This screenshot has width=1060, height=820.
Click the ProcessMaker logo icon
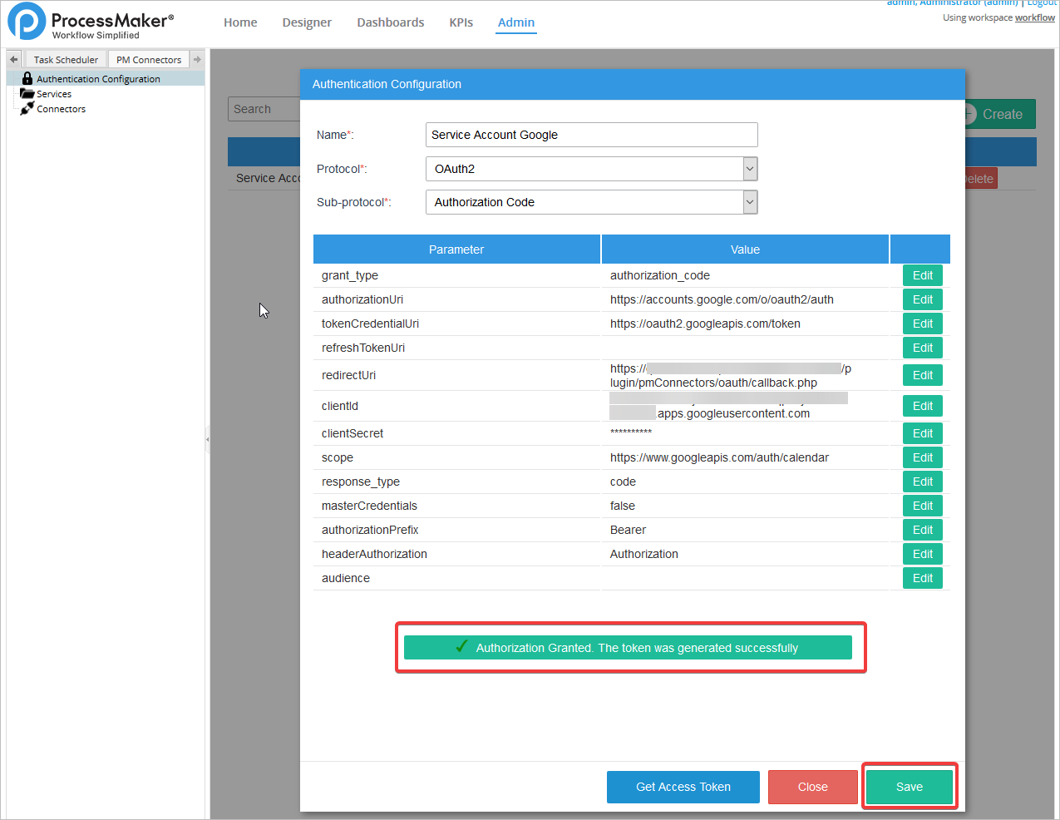pos(27,22)
